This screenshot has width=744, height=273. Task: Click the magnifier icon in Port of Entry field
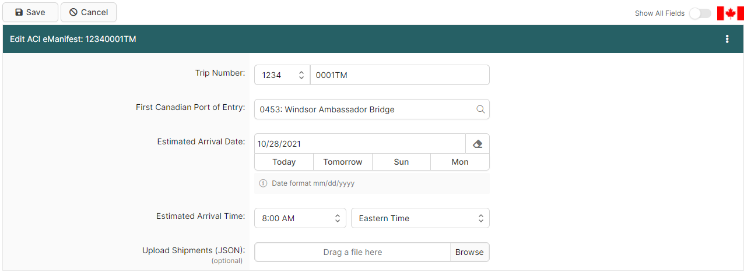tap(480, 109)
